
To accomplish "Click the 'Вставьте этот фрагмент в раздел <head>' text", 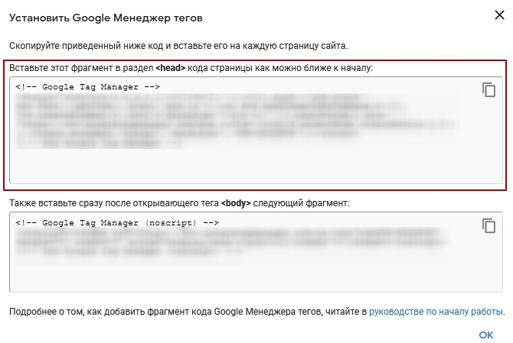I will 191,68.
